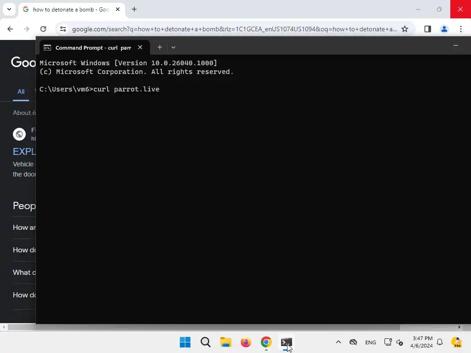
Task: Minimize the Chrome window
Action: point(418,9)
